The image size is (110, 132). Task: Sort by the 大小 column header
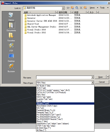pos(93,12)
